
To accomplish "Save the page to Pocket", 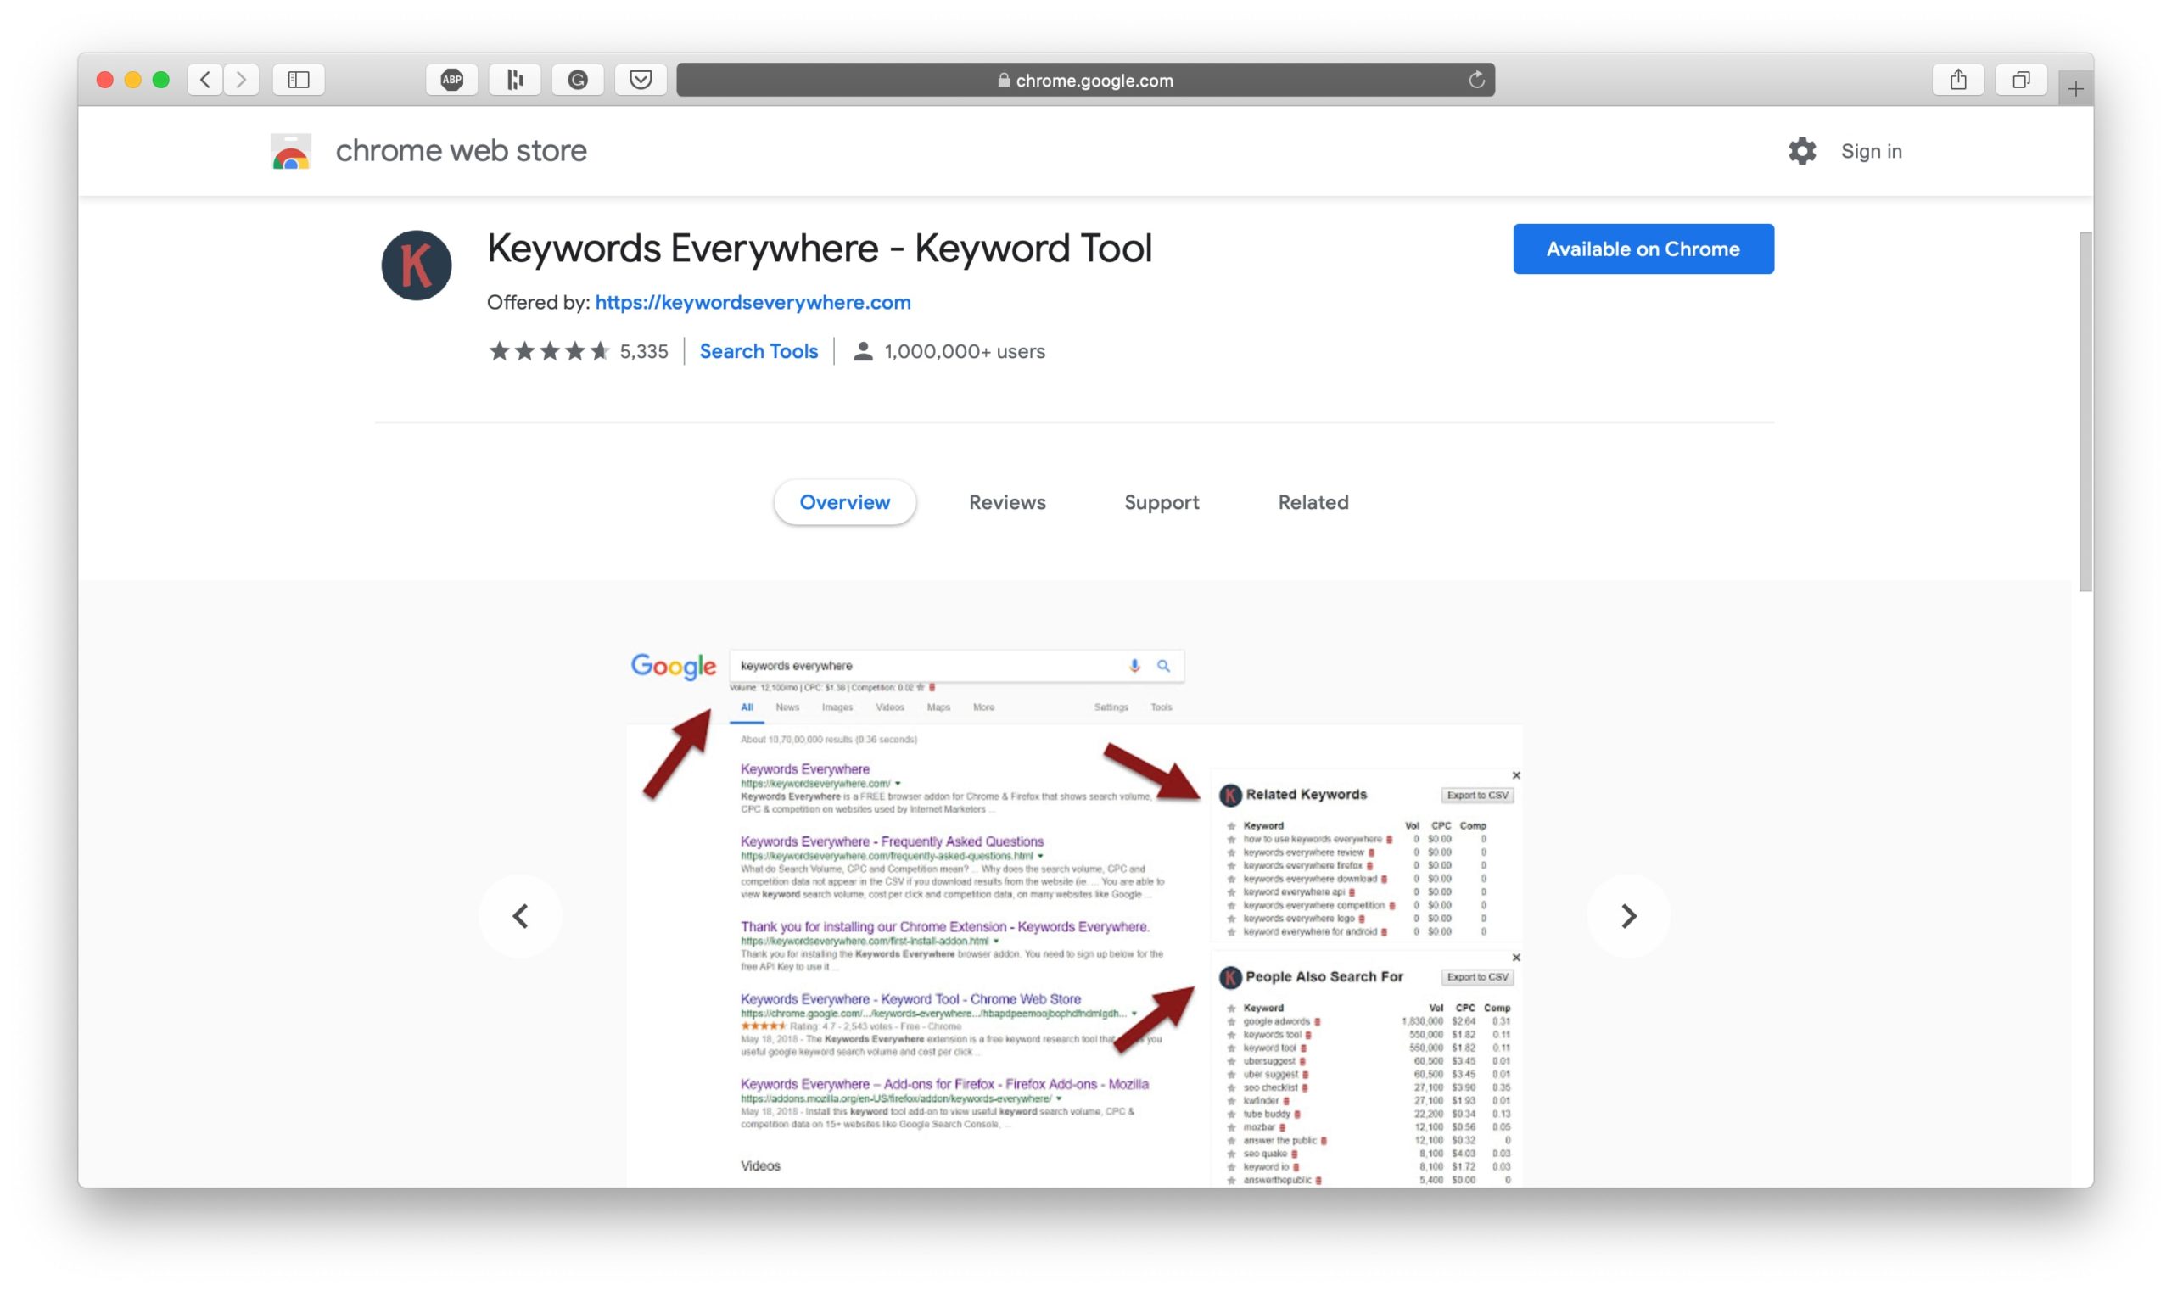I will [x=641, y=80].
